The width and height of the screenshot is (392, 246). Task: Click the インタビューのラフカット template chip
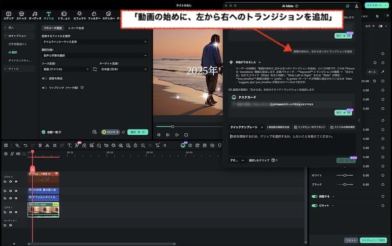pyautogui.click(x=310, y=127)
